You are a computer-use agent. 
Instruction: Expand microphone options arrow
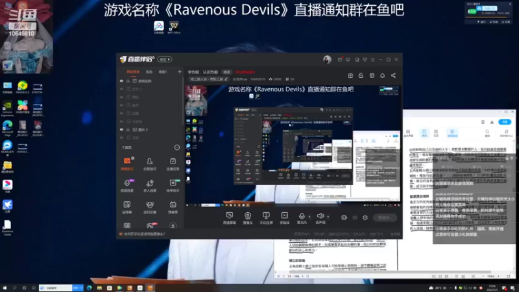click(x=309, y=217)
